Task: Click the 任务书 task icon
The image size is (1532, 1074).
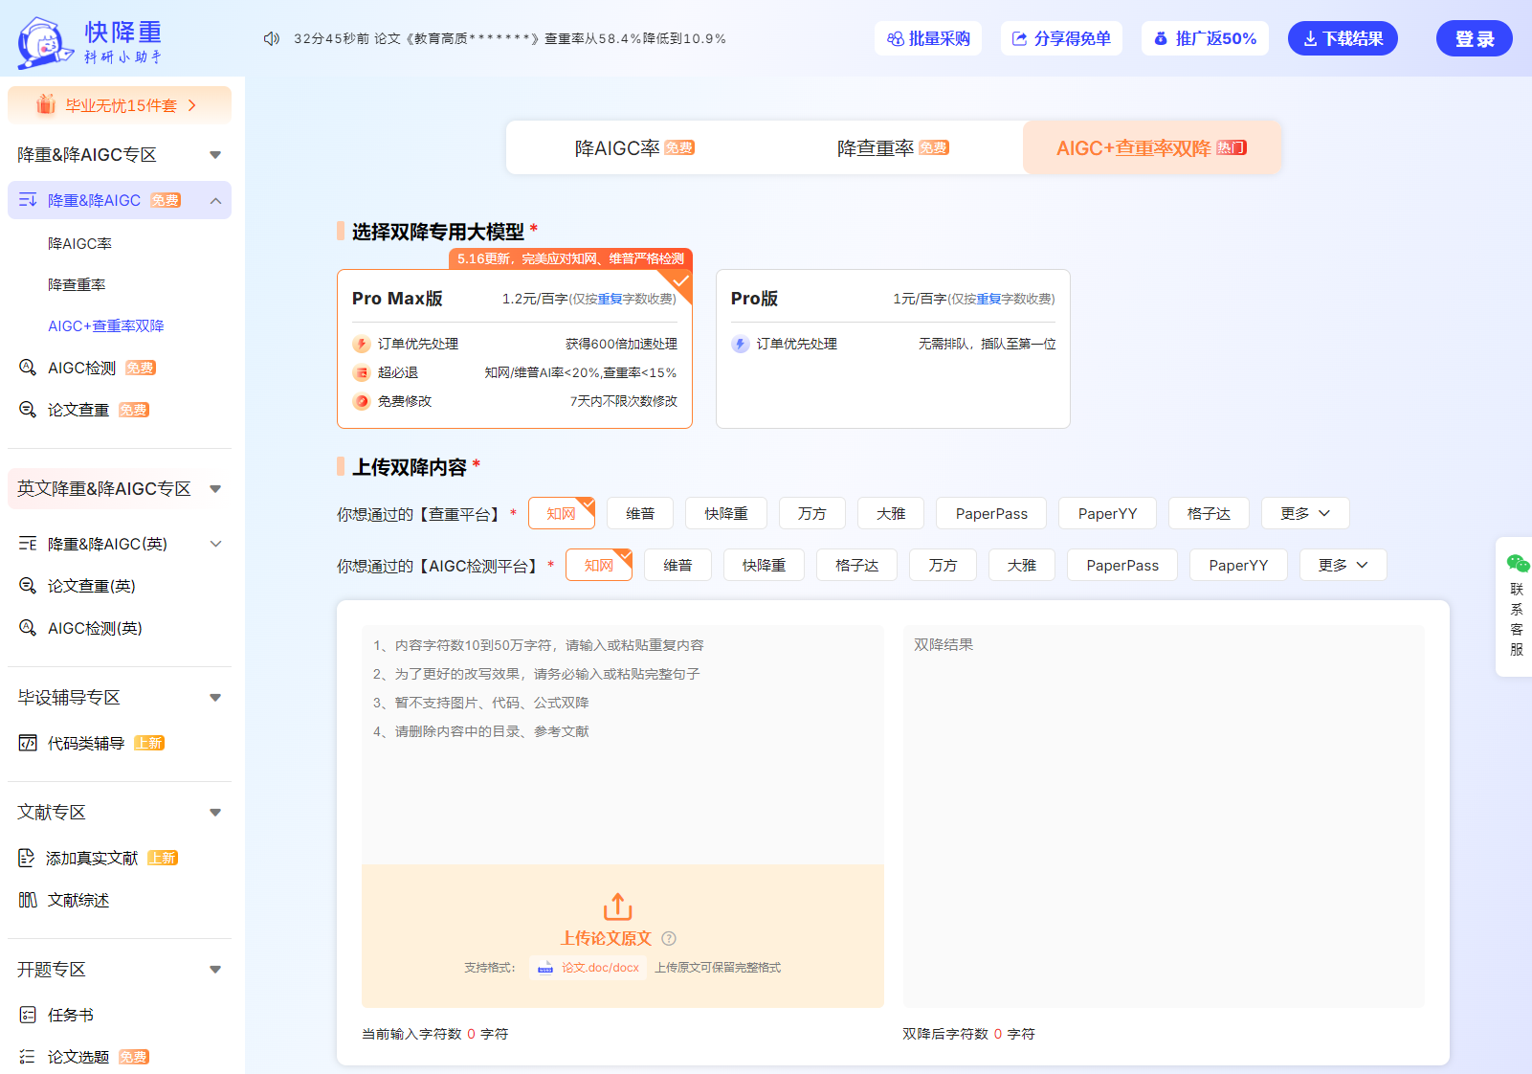Action: click(28, 1015)
